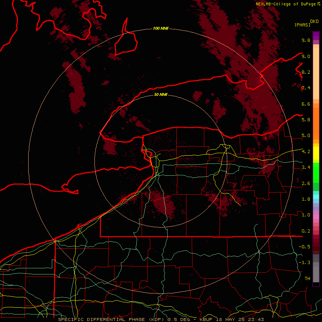
Task: Click the 9.0 scale value
Action: (306, 56)
